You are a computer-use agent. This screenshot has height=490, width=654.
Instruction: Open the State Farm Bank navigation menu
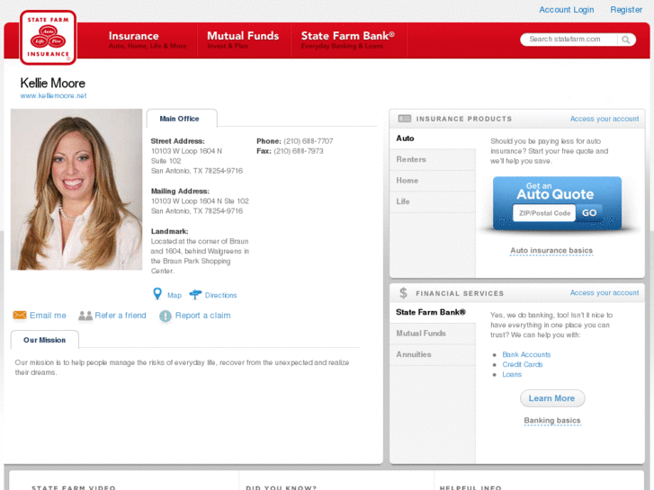tap(348, 40)
